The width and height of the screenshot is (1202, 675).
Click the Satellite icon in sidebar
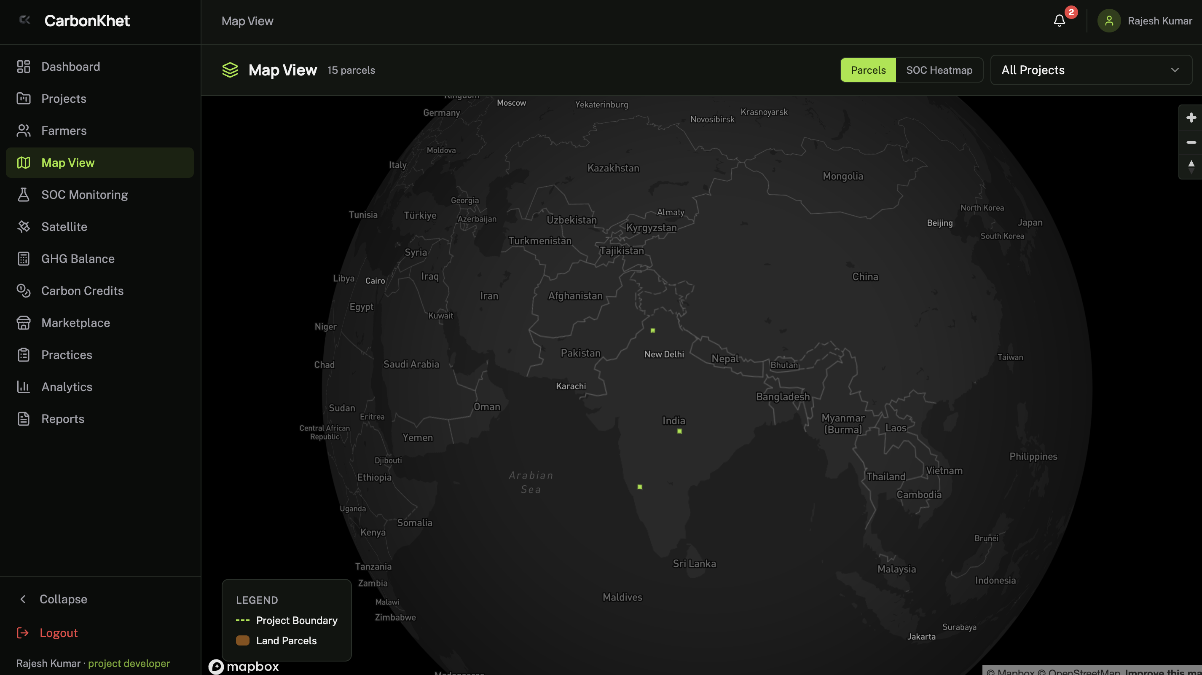23,227
